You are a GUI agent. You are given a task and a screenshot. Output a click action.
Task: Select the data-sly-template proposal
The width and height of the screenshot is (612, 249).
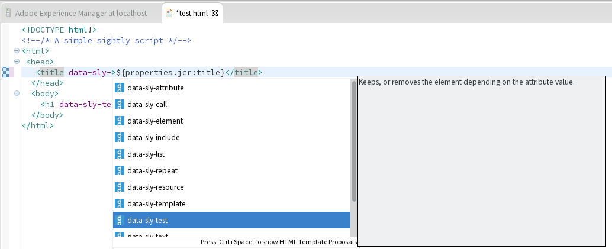(x=156, y=204)
